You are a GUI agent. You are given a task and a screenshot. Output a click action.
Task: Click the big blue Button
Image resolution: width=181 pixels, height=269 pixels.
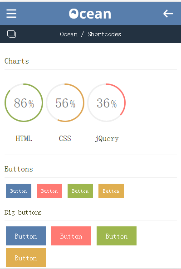point(26,236)
